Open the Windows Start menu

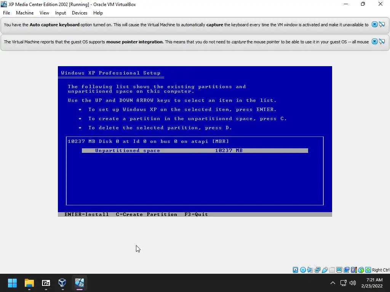pos(12,283)
